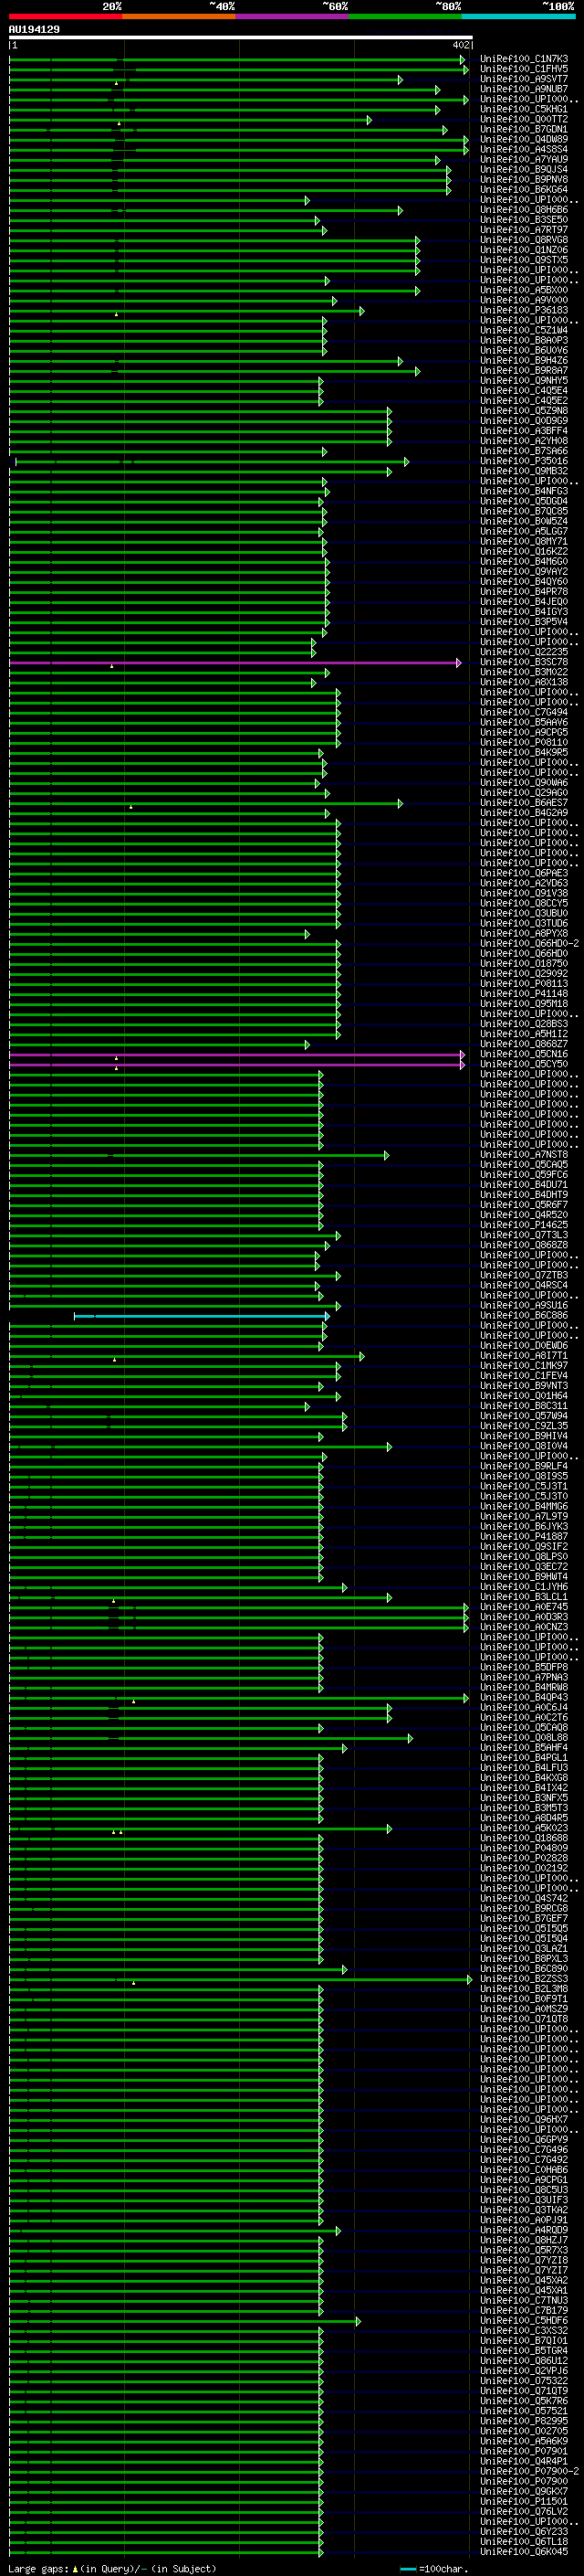This screenshot has width=584, height=2576.
Task: Click the orange ~40% identity legend segment
Action: click(179, 17)
